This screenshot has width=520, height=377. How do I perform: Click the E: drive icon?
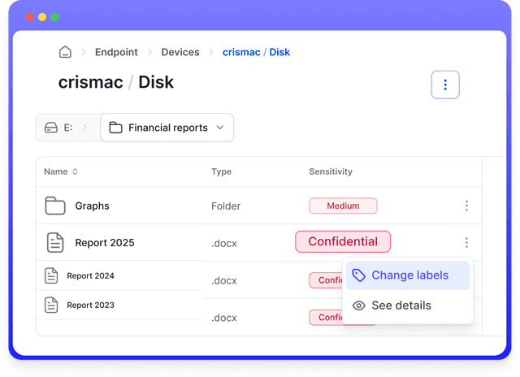[50, 128]
